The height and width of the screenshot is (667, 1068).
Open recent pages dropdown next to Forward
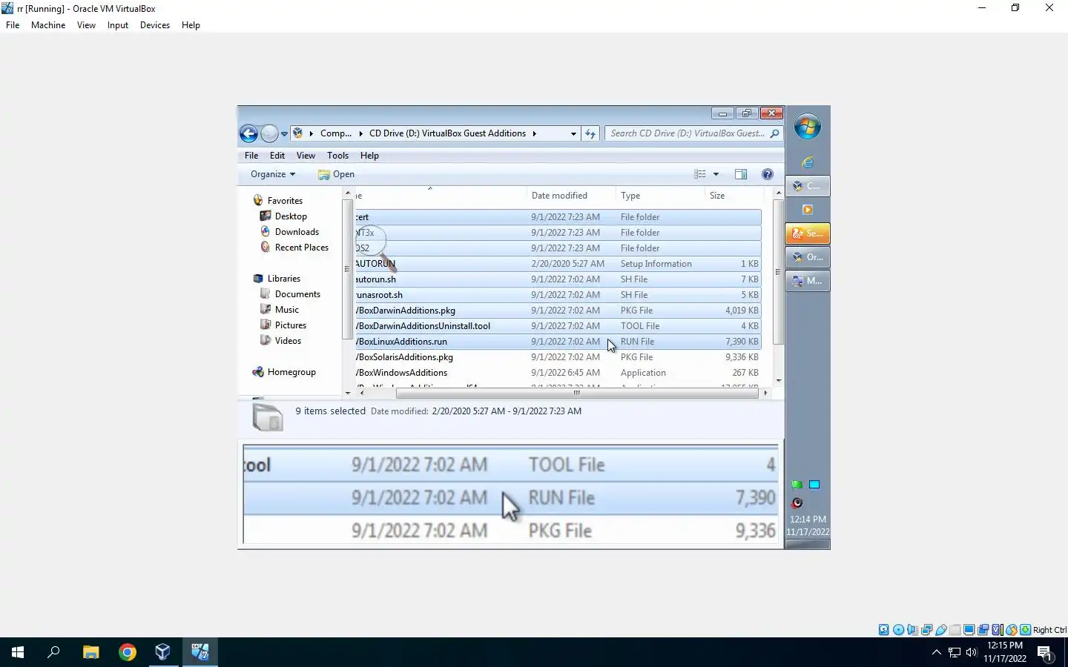[x=284, y=134]
